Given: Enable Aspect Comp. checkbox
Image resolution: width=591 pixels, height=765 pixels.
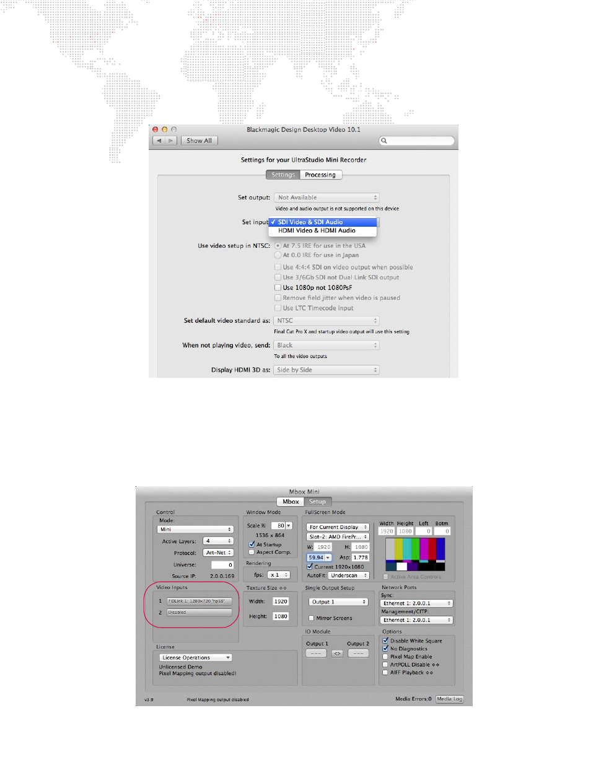Looking at the screenshot, I should [252, 552].
